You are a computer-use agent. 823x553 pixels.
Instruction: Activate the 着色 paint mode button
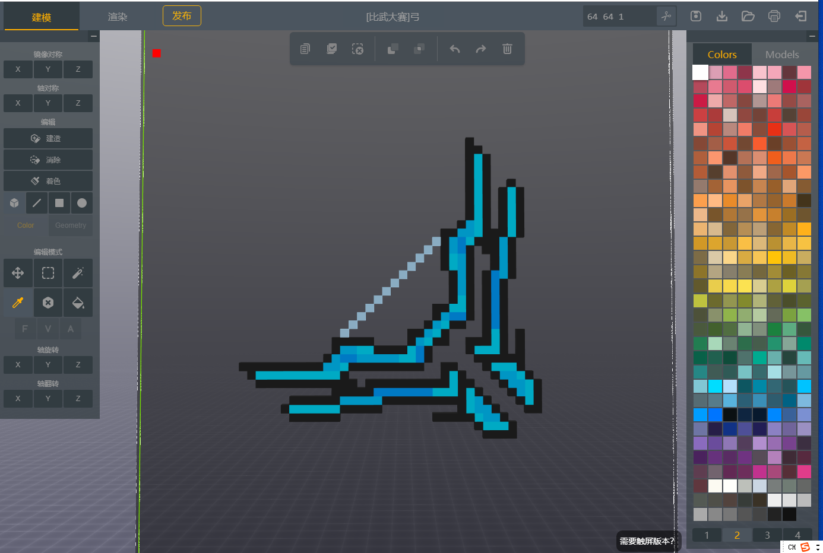click(48, 181)
